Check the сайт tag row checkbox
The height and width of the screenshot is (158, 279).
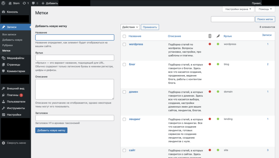[124, 150]
